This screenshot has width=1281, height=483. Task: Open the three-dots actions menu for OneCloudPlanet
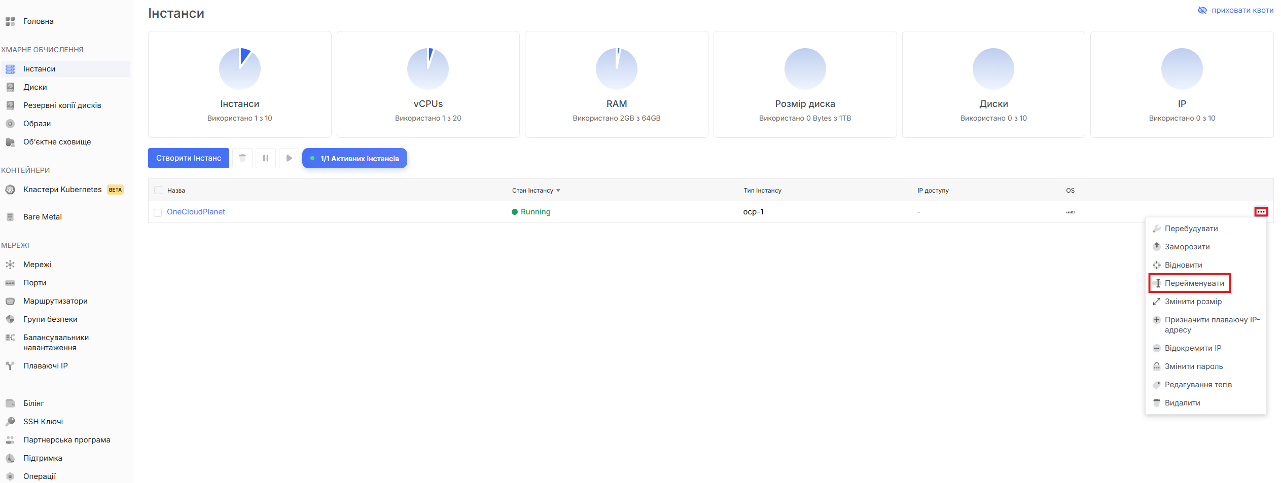1261,212
